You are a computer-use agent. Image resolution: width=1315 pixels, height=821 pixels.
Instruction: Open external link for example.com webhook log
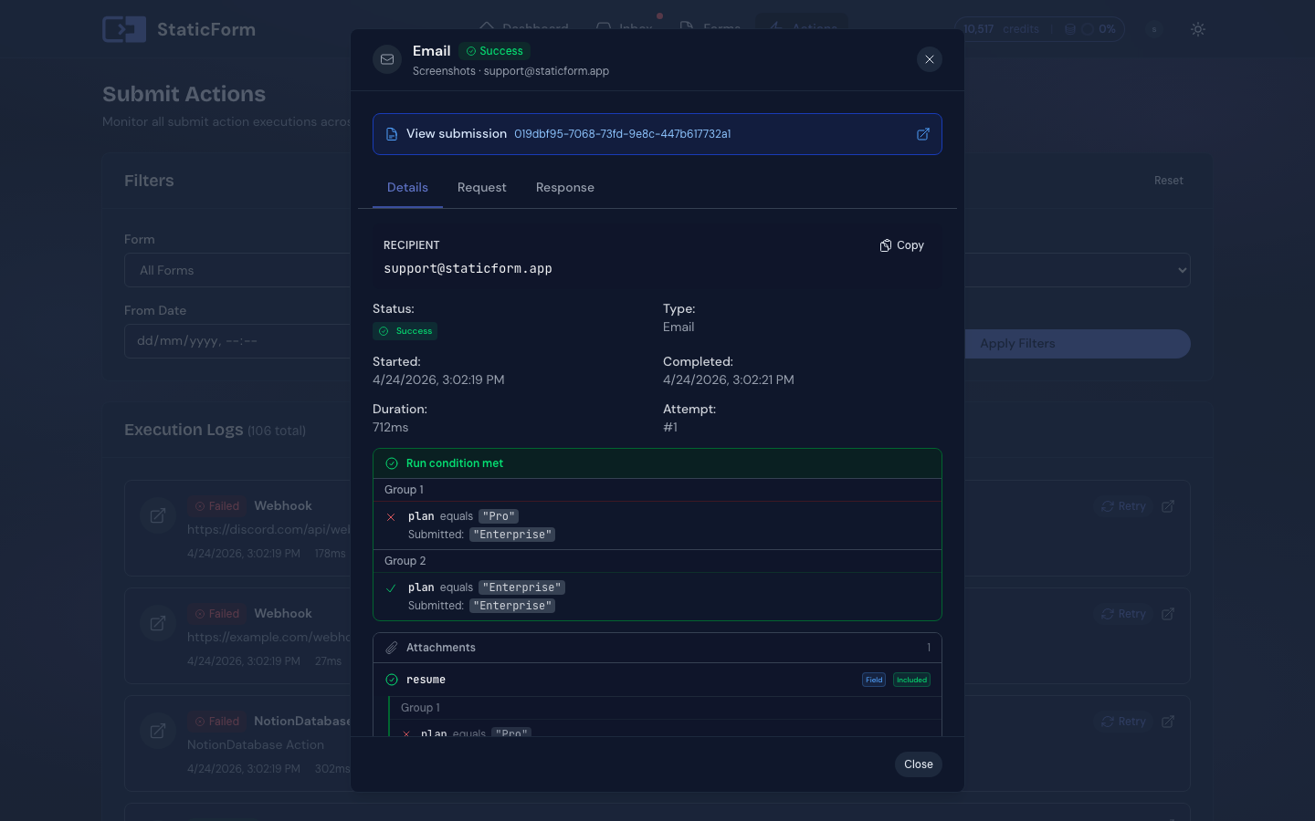click(1168, 614)
